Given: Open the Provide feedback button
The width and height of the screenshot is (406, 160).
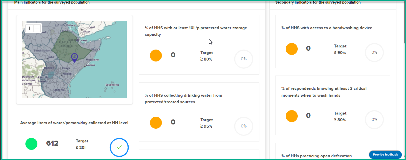Looking at the screenshot, I should [385, 155].
